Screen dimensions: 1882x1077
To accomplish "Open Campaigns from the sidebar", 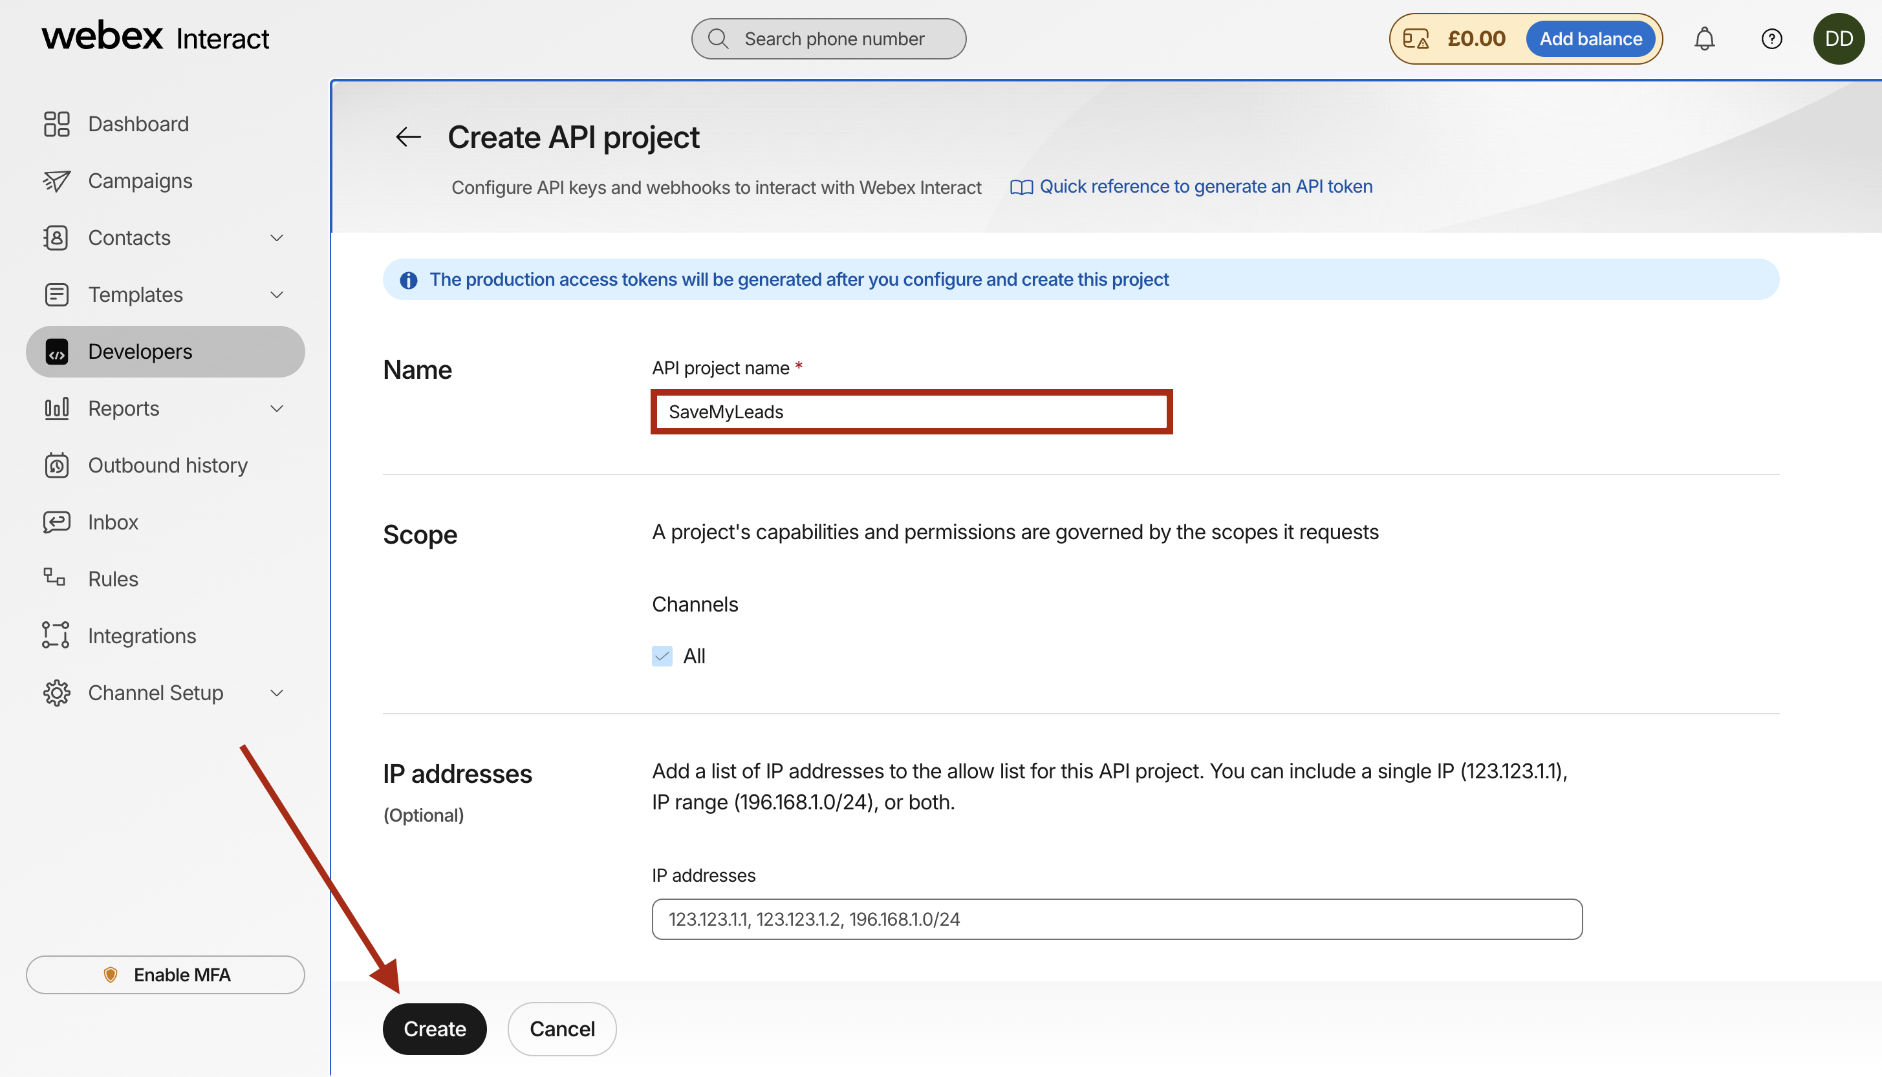I will pos(166,180).
